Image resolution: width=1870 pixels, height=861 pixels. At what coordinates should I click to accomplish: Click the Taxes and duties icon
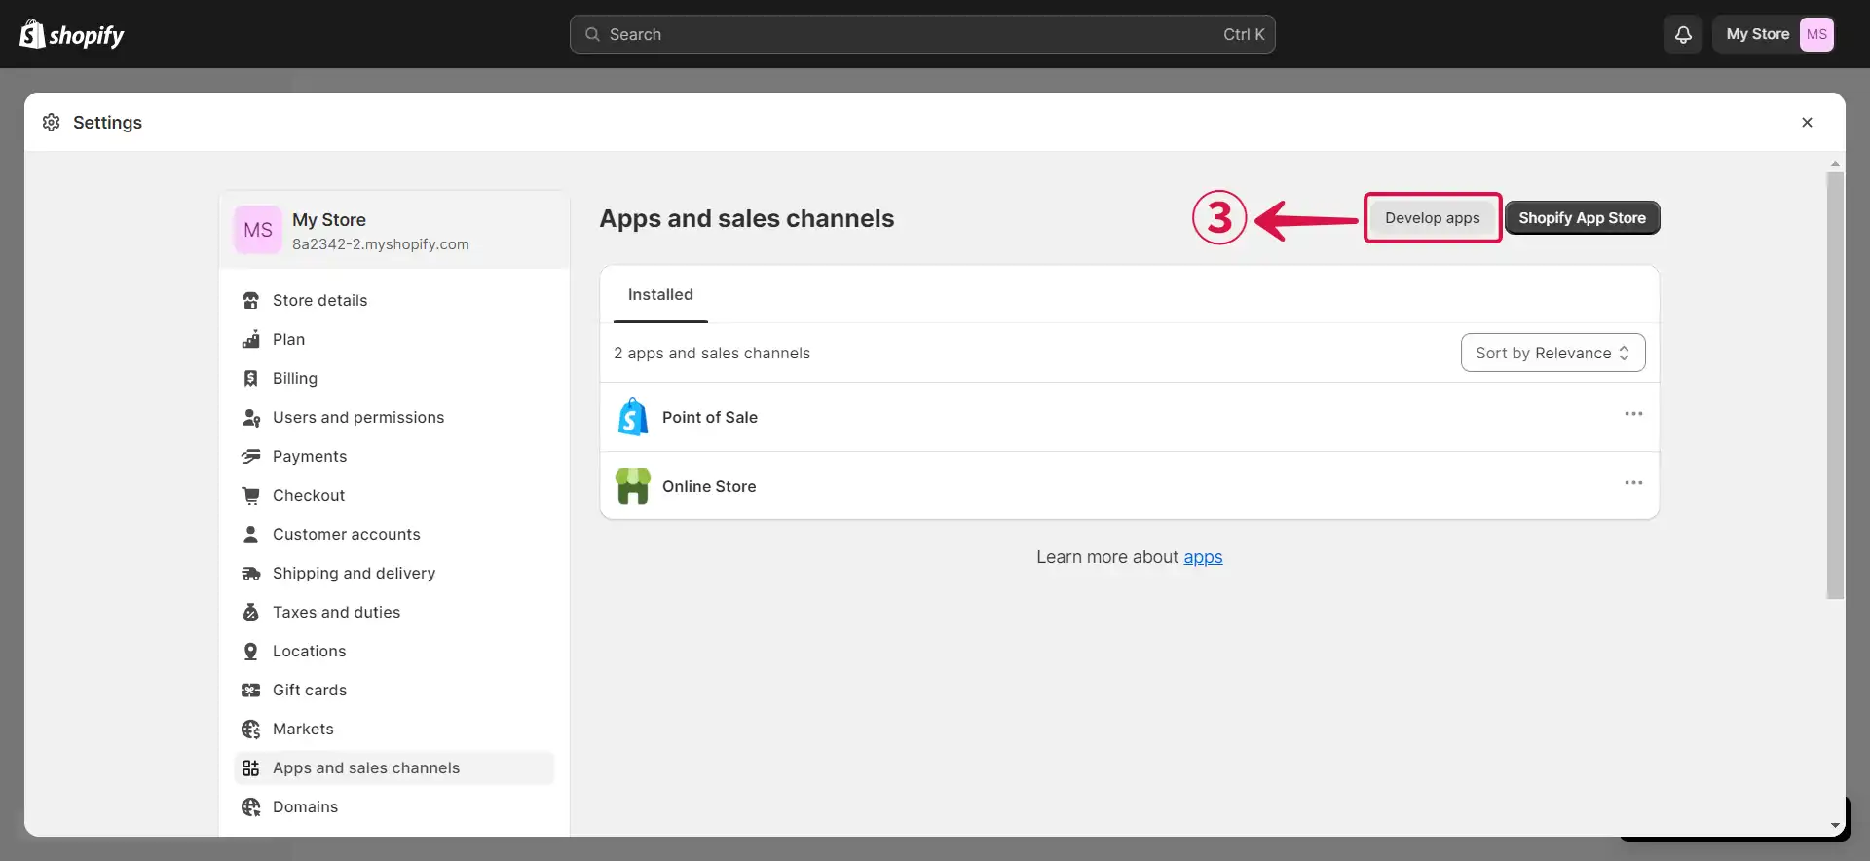point(251,612)
